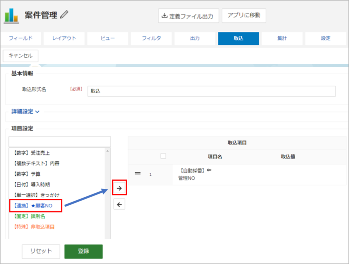Click the key icon next to 自動採番

click(209, 170)
